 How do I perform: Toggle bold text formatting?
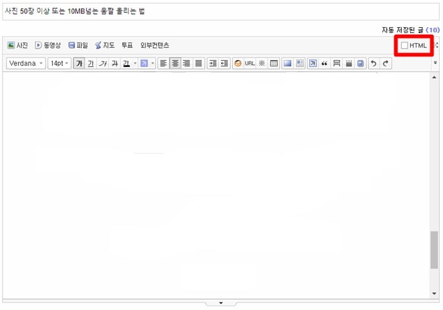(x=79, y=63)
